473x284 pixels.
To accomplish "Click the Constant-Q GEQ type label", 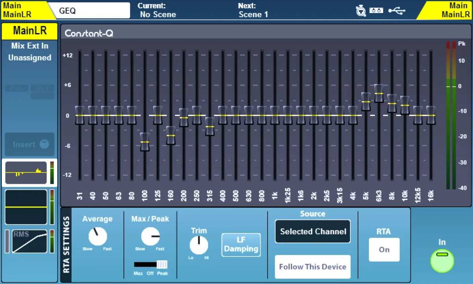I will click(x=89, y=33).
